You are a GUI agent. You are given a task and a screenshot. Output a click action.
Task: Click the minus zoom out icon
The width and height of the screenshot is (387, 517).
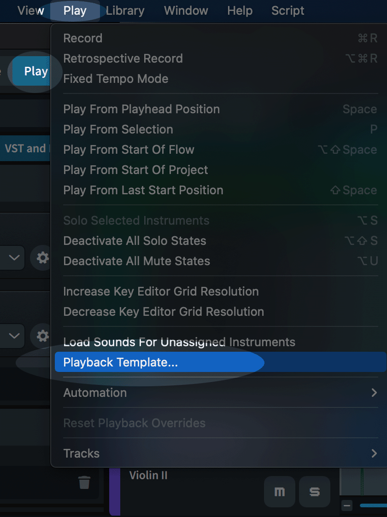tap(347, 505)
